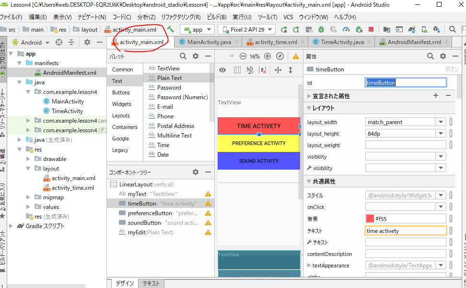This screenshot has height=288, width=466.
Task: Select myEdit(Plain Text) in component tree
Action: (x=160, y=232)
